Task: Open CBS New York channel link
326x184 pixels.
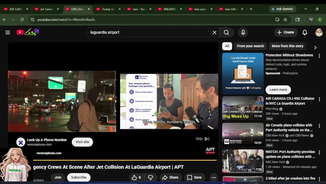Action: (x=275, y=135)
